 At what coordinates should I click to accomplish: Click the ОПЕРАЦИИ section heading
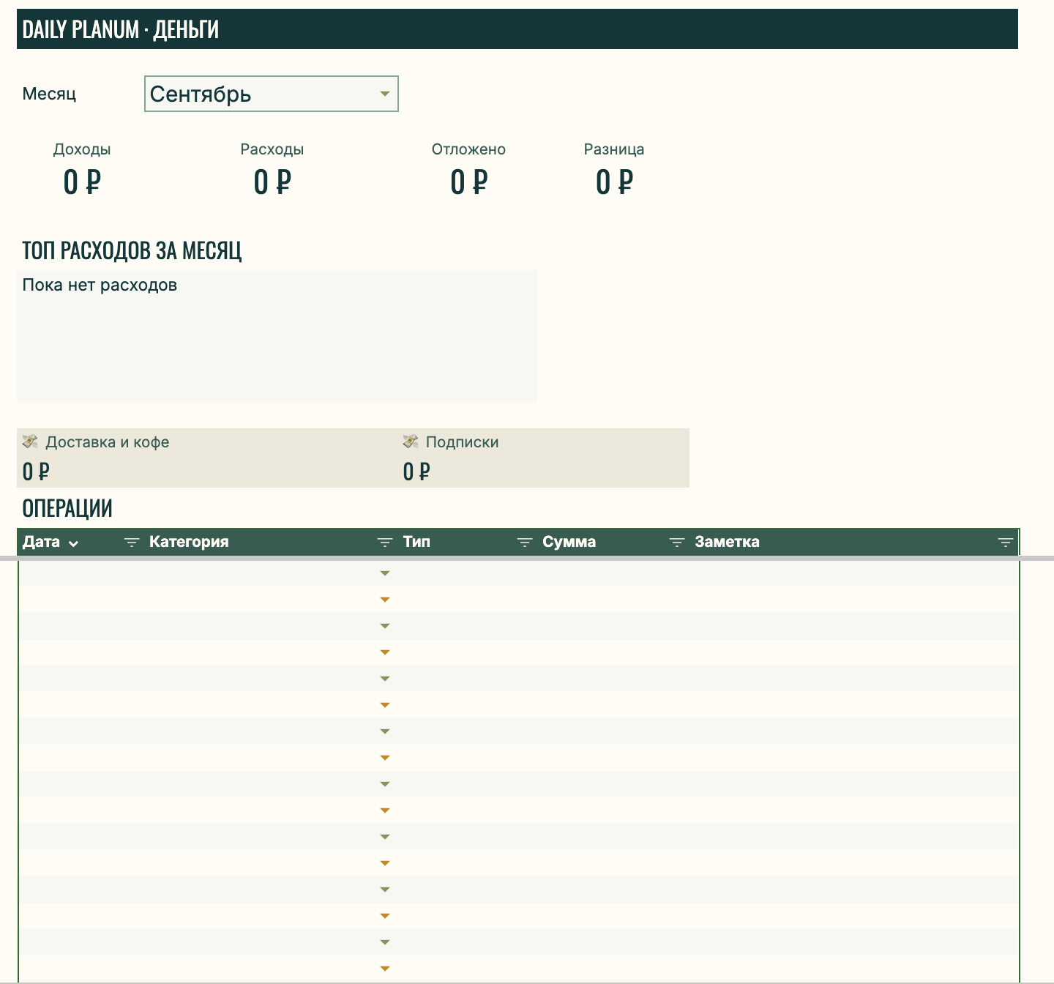(x=67, y=508)
